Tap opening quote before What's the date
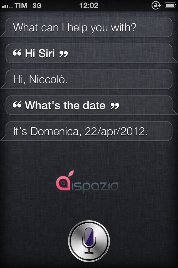This screenshot has height=268, width=178. (17, 105)
